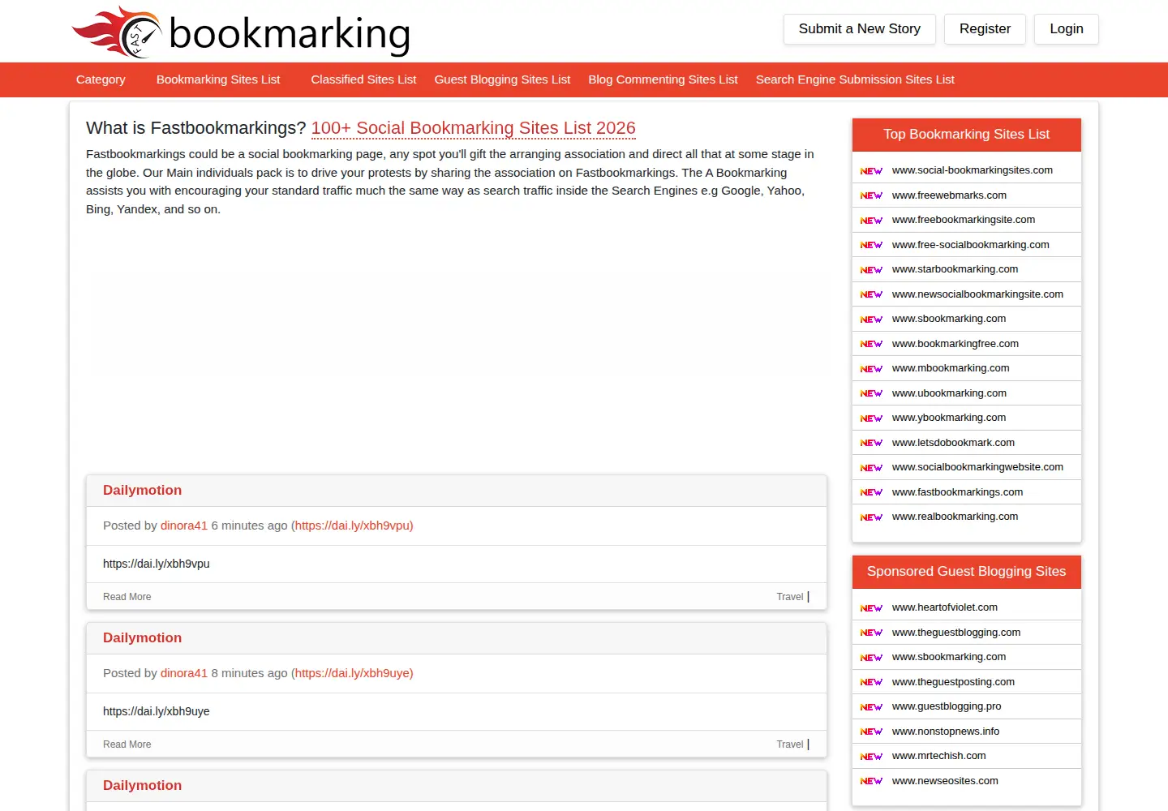Click NEW badge beside www.nonstopnews.info
The image size is (1168, 811).
[871, 732]
